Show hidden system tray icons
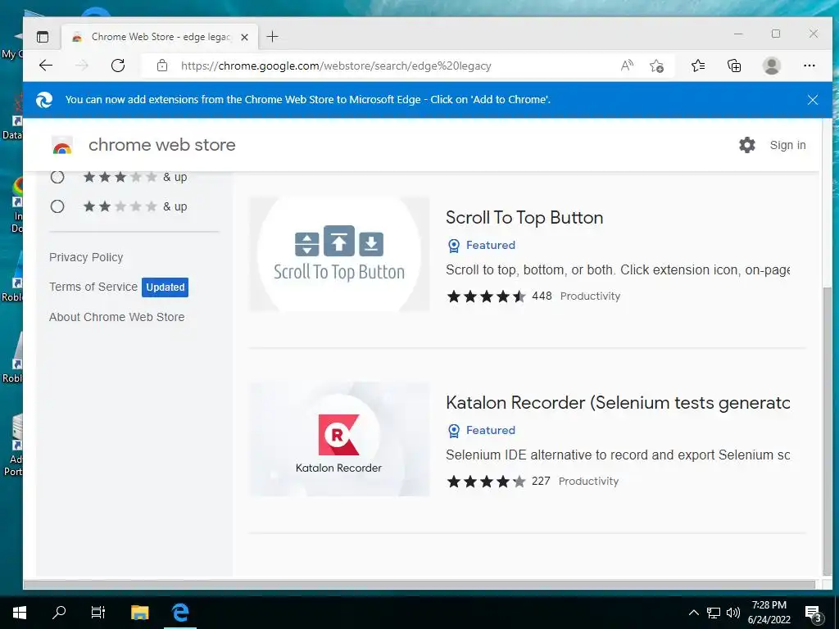The width and height of the screenshot is (839, 629). pyautogui.click(x=693, y=613)
